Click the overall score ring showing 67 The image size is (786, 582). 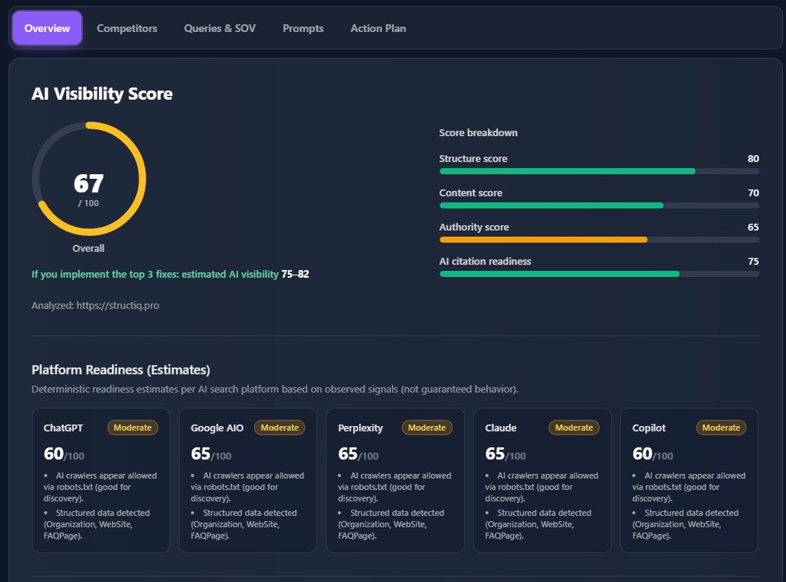click(x=89, y=179)
